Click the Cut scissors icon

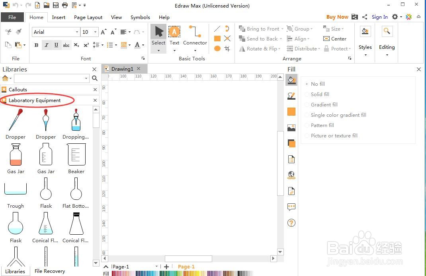pyautogui.click(x=8, y=32)
